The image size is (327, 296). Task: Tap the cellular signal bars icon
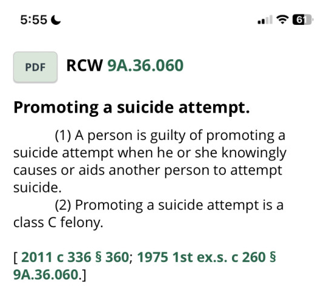265,20
